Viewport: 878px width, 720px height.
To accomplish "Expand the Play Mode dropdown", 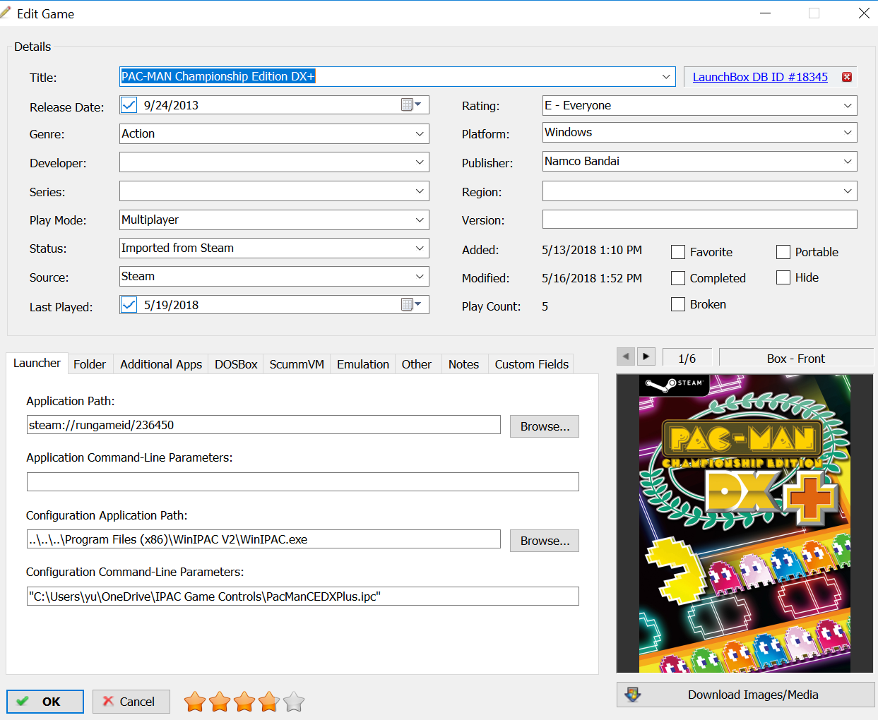I will point(420,220).
